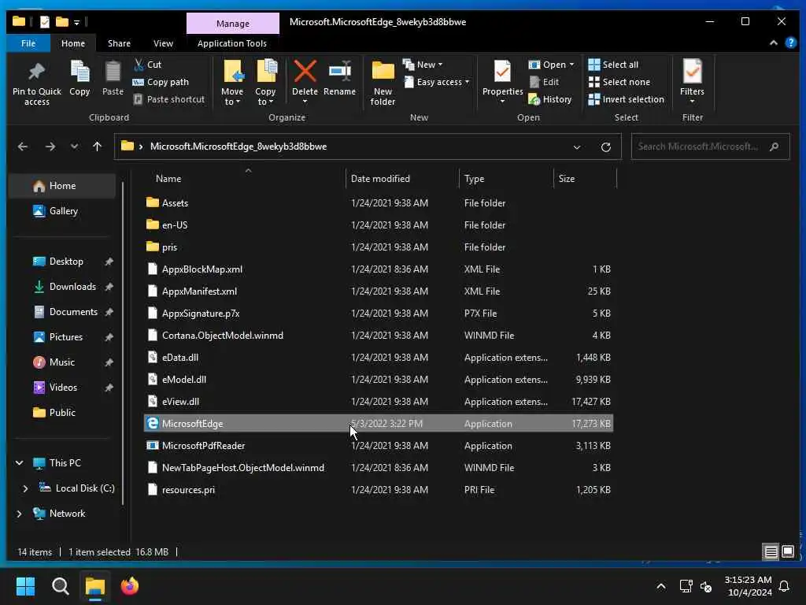The height and width of the screenshot is (605, 806).
Task: Expand Local Disk (C:) node
Action: [x=25, y=488]
